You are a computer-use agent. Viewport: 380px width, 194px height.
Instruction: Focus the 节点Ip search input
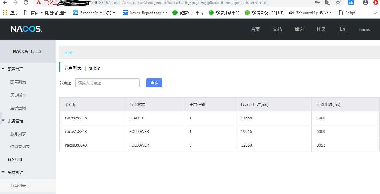point(108,83)
